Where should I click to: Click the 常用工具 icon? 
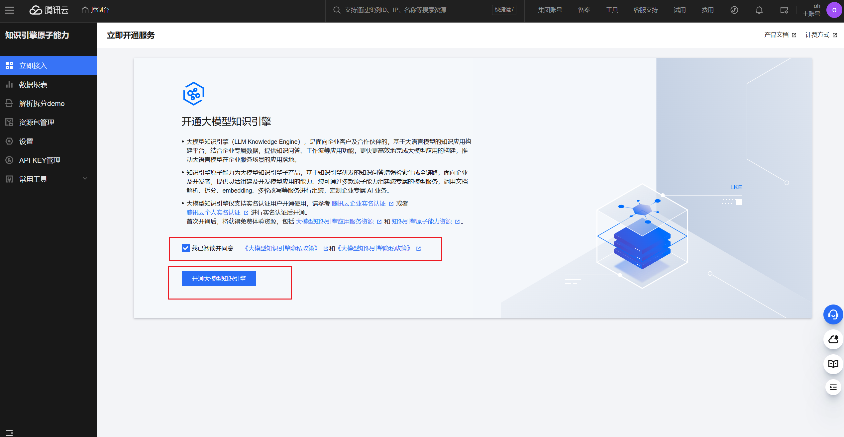point(9,179)
